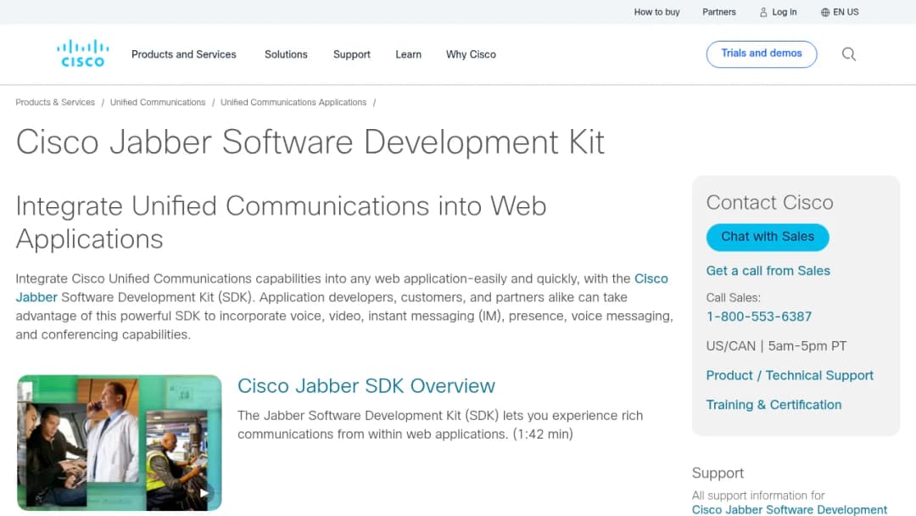Click the Chat with Sales button
The image size is (916, 516).
click(x=767, y=237)
